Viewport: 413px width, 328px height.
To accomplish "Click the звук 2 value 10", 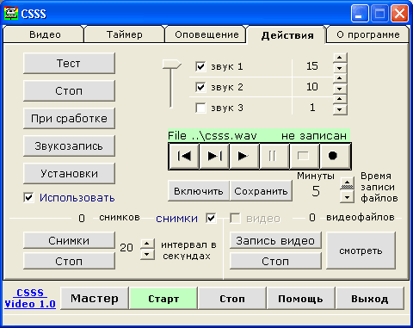I will (312, 87).
